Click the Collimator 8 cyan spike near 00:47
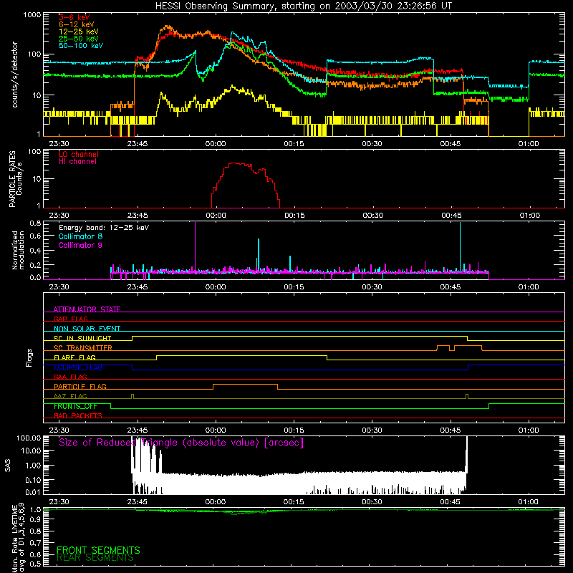 (460, 247)
